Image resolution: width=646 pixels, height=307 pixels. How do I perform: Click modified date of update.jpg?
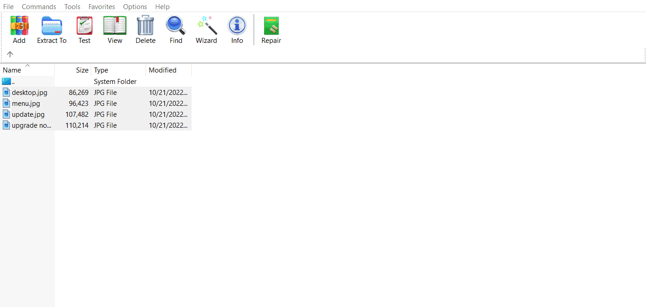pos(168,114)
